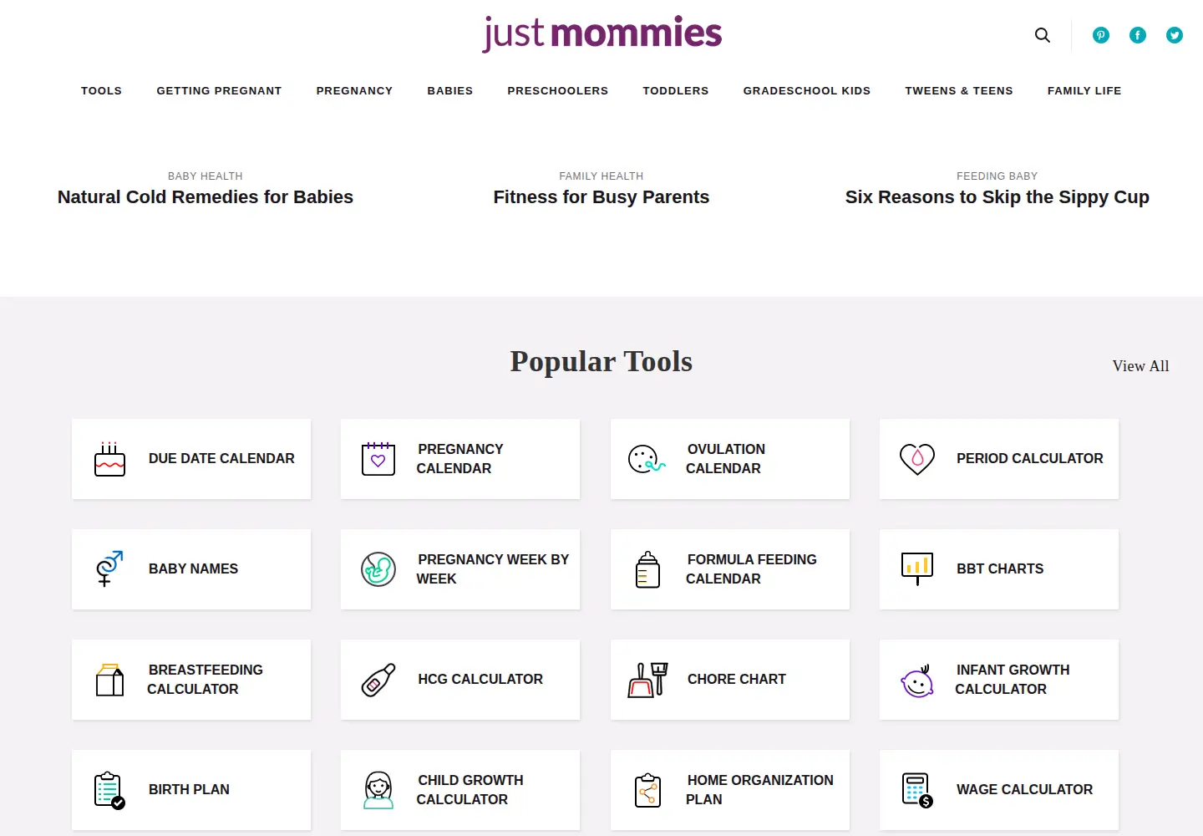Viewport: 1203px width, 836px height.
Task: Select the Baby Health category label
Action: pyautogui.click(x=206, y=176)
